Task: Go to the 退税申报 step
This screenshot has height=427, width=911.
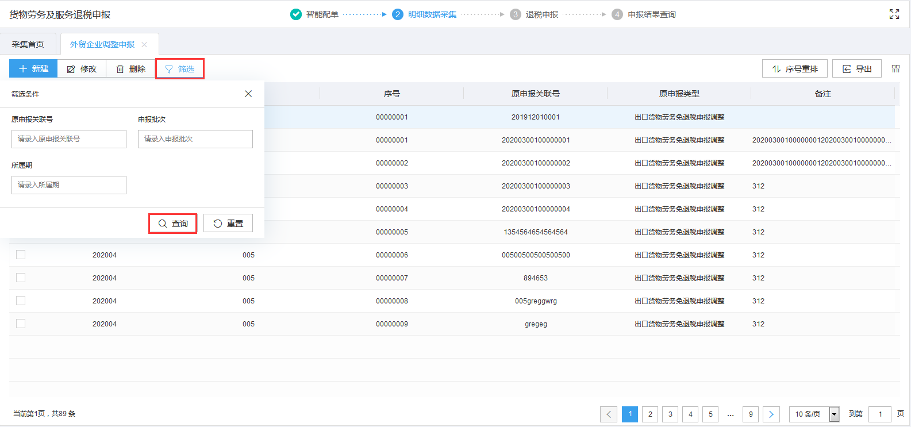Action: point(541,14)
